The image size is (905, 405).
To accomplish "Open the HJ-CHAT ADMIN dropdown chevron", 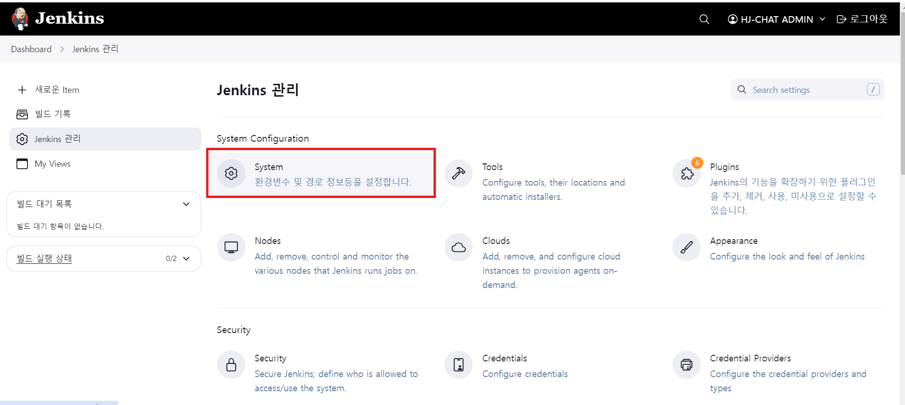I will 822,19.
